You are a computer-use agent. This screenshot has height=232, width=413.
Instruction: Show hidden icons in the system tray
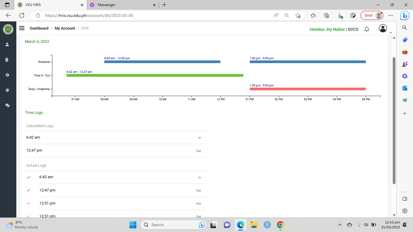340,225
